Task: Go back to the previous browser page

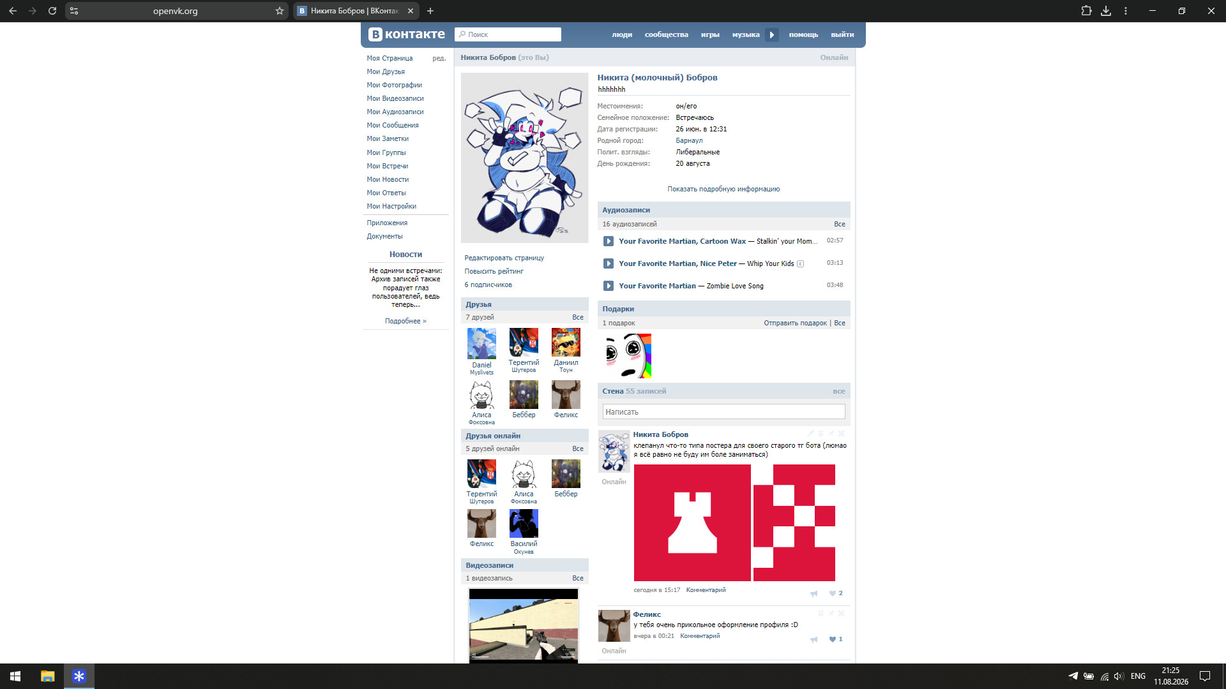Action: pyautogui.click(x=13, y=11)
